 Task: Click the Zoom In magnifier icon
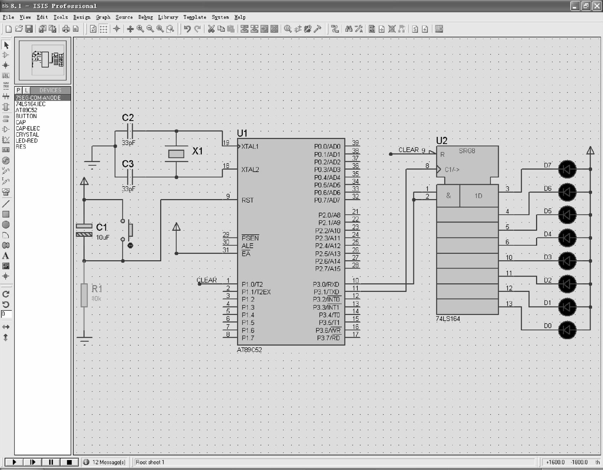pyautogui.click(x=140, y=29)
